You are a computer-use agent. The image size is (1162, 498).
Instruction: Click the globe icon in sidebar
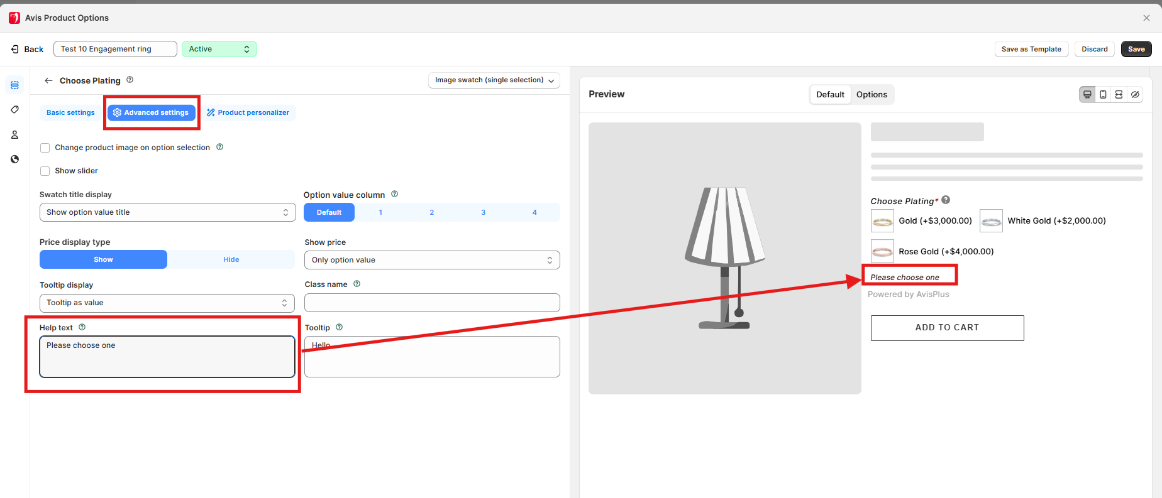tap(14, 160)
